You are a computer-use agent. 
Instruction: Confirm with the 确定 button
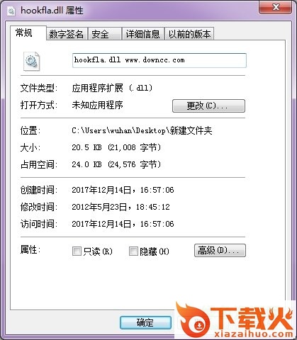(x=145, y=322)
